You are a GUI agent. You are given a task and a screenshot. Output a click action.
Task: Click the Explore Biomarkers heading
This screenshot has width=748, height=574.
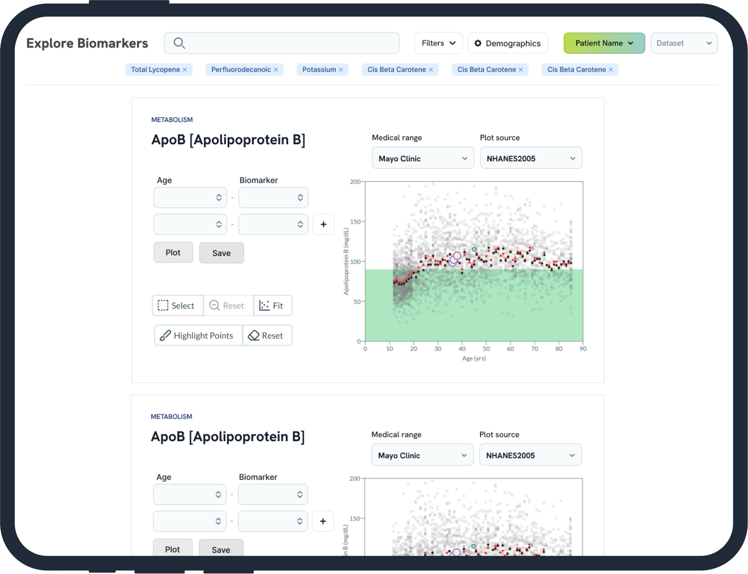click(x=87, y=43)
